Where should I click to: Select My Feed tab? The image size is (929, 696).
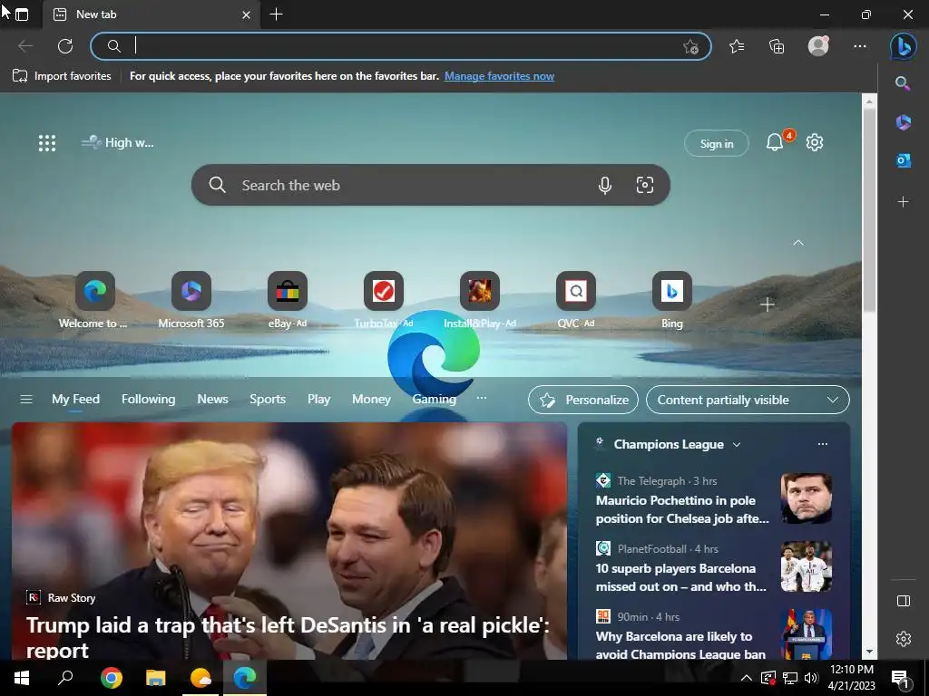(x=75, y=400)
